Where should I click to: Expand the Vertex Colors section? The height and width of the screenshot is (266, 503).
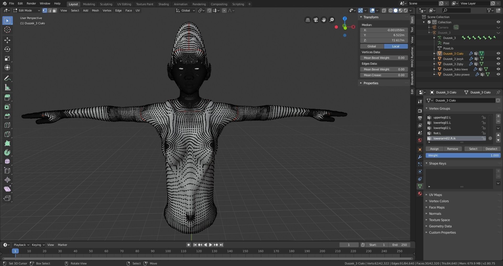439,201
